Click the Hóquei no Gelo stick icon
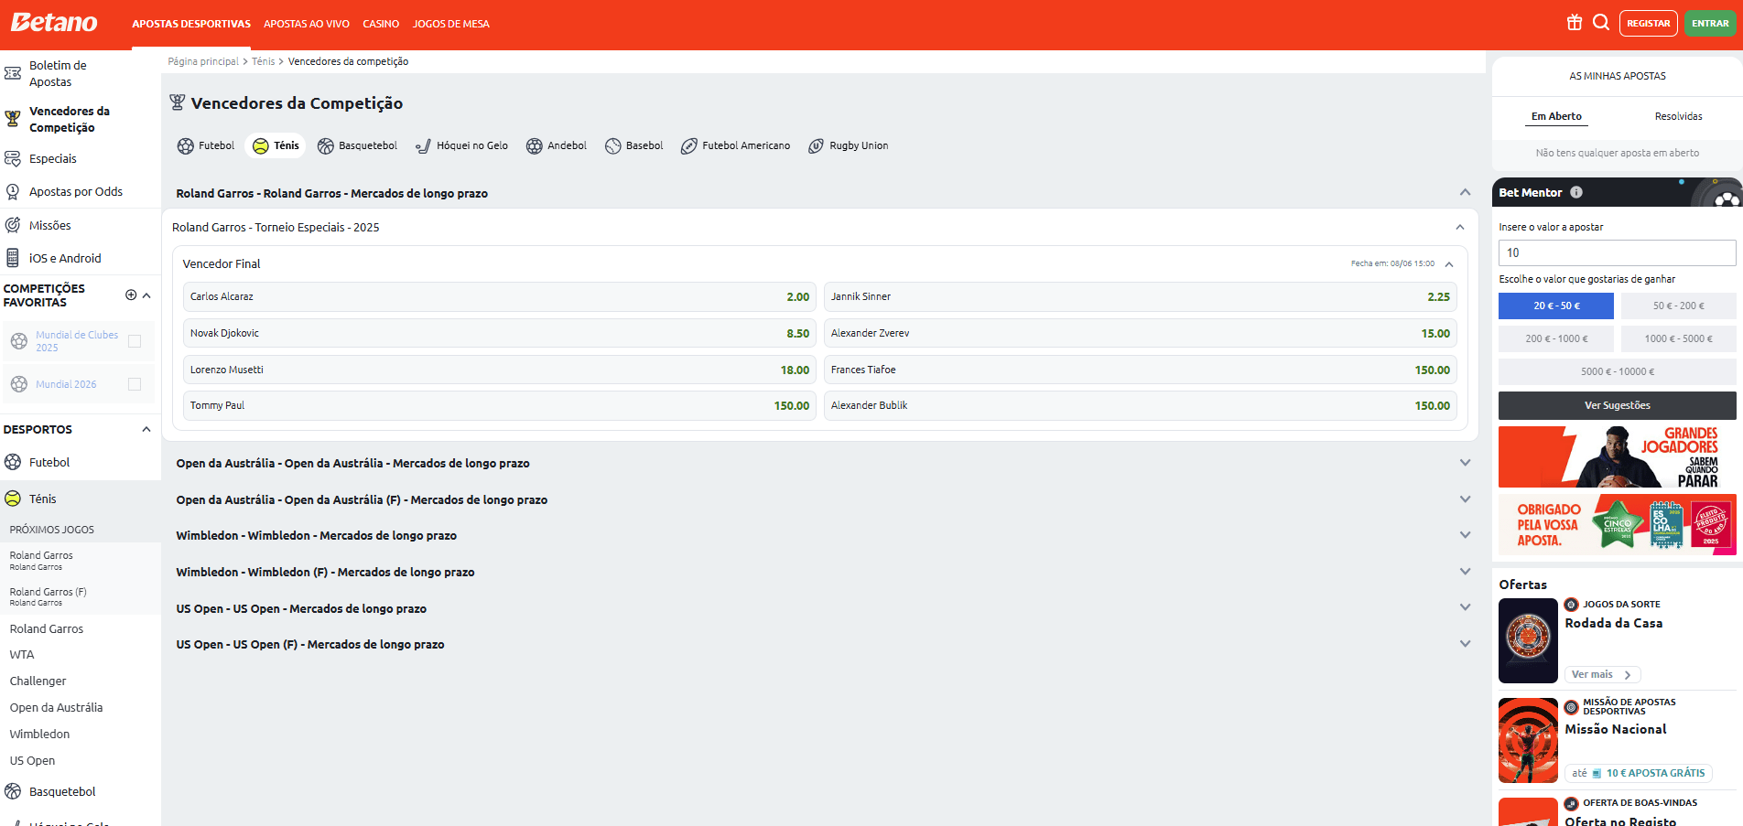The height and width of the screenshot is (826, 1743). (423, 146)
